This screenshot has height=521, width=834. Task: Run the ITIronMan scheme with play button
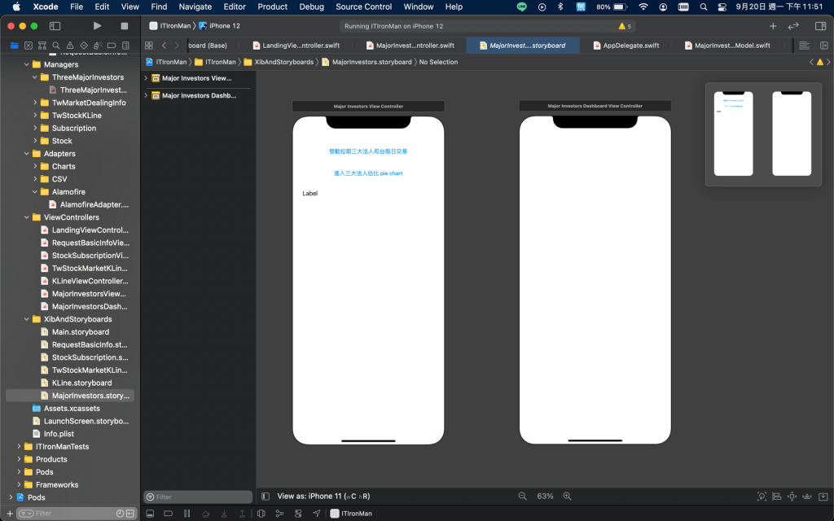[x=97, y=25]
